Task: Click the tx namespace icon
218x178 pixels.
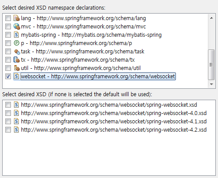Action: pos(17,60)
